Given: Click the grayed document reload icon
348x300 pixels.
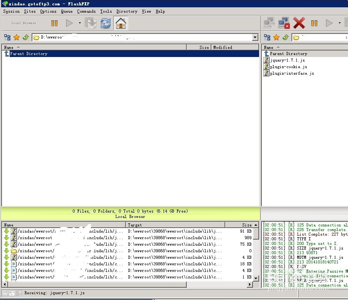Looking at the screenshot, I should pos(90,23).
